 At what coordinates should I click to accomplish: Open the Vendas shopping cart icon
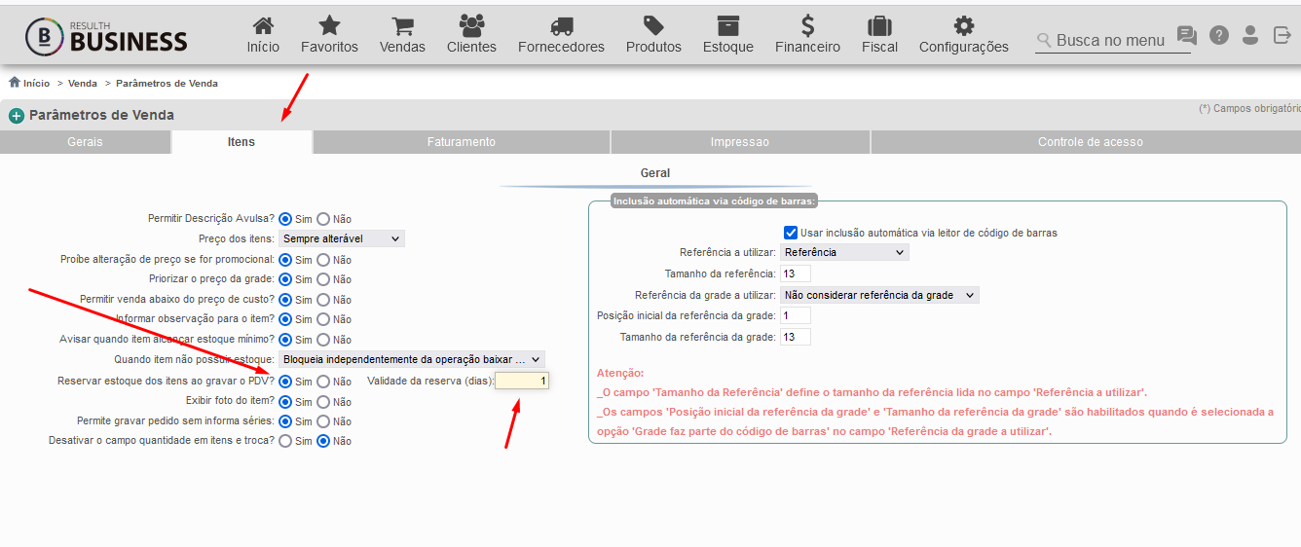click(402, 26)
